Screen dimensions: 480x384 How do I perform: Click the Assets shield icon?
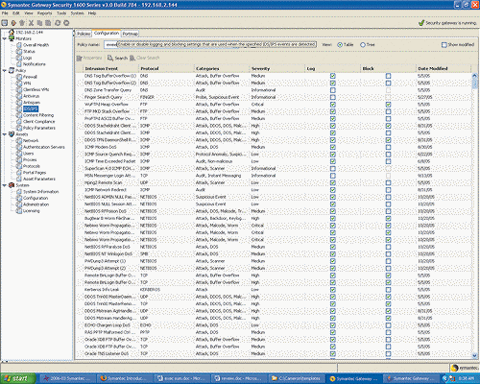pos(12,134)
